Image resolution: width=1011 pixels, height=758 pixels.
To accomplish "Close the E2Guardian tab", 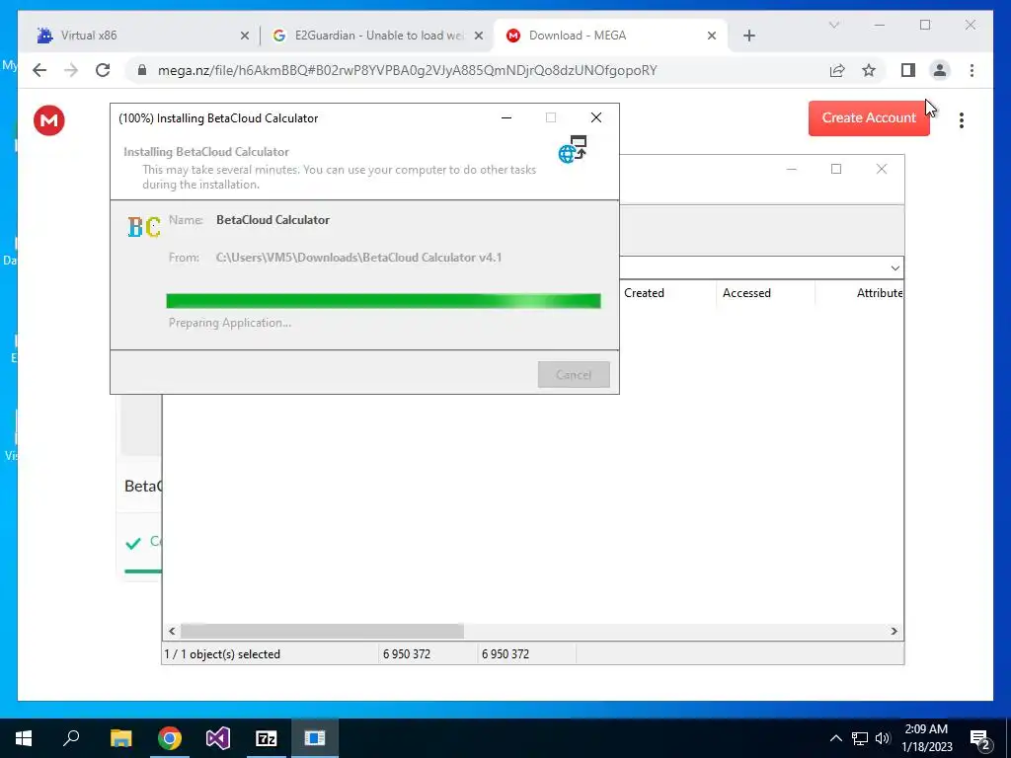I will click(479, 36).
